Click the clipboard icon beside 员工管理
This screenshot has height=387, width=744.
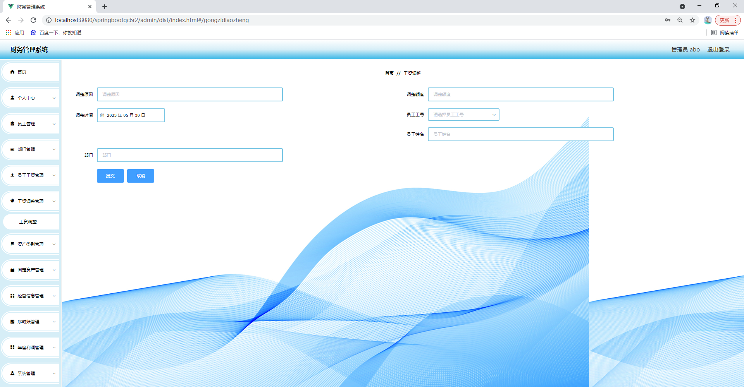pyautogui.click(x=12, y=124)
